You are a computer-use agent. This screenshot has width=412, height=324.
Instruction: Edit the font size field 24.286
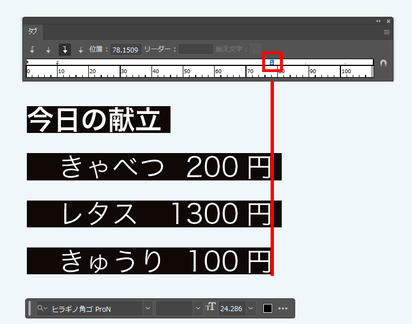(231, 308)
